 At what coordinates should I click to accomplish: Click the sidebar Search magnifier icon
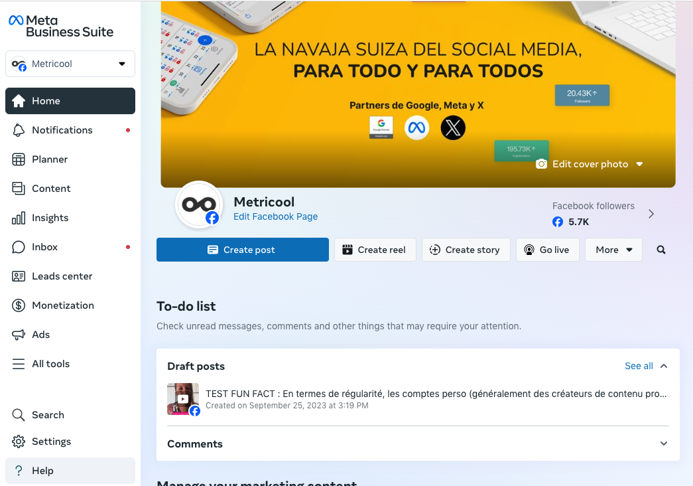19,415
